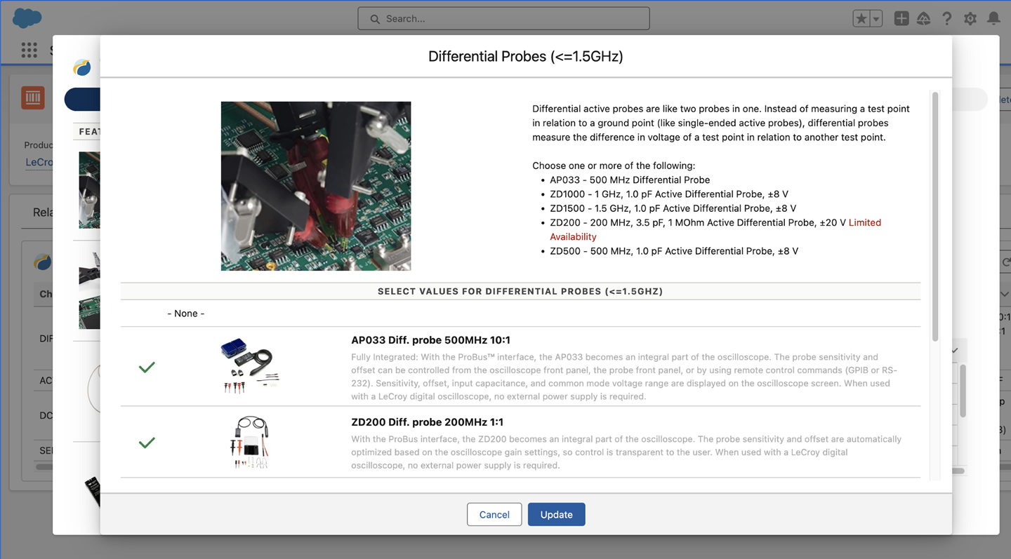Click the configurator logo icon behind the modal
The image size is (1011, 559).
(x=82, y=67)
